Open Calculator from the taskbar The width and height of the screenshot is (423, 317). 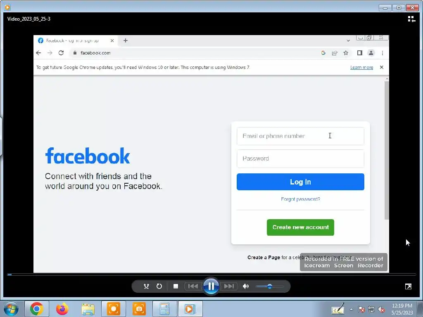(x=164, y=309)
